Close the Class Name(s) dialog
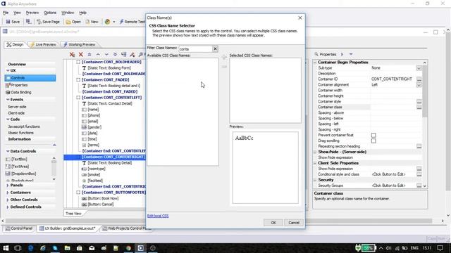 (300, 18)
